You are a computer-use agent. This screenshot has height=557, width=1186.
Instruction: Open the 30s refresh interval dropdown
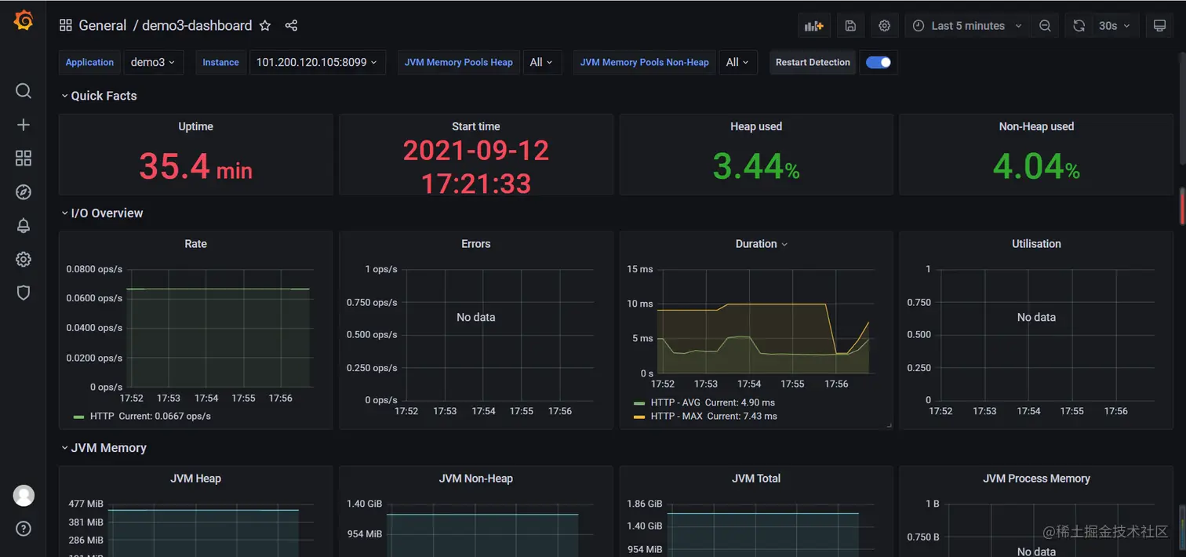[1115, 26]
